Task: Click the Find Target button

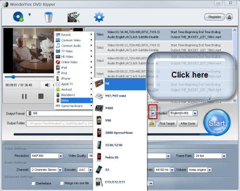Action: (167, 124)
